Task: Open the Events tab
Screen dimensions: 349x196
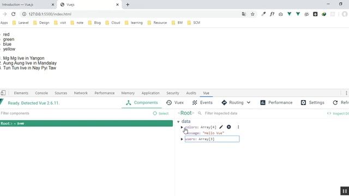Action: (202, 102)
